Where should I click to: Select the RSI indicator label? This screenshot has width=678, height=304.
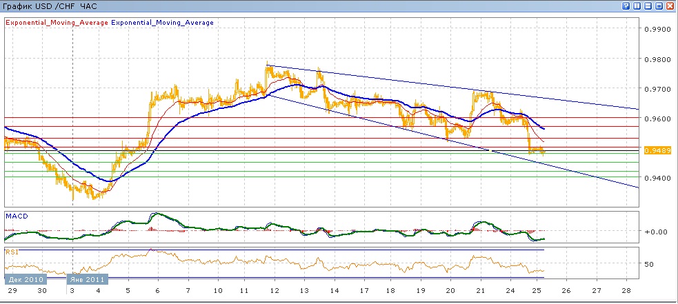click(12, 252)
